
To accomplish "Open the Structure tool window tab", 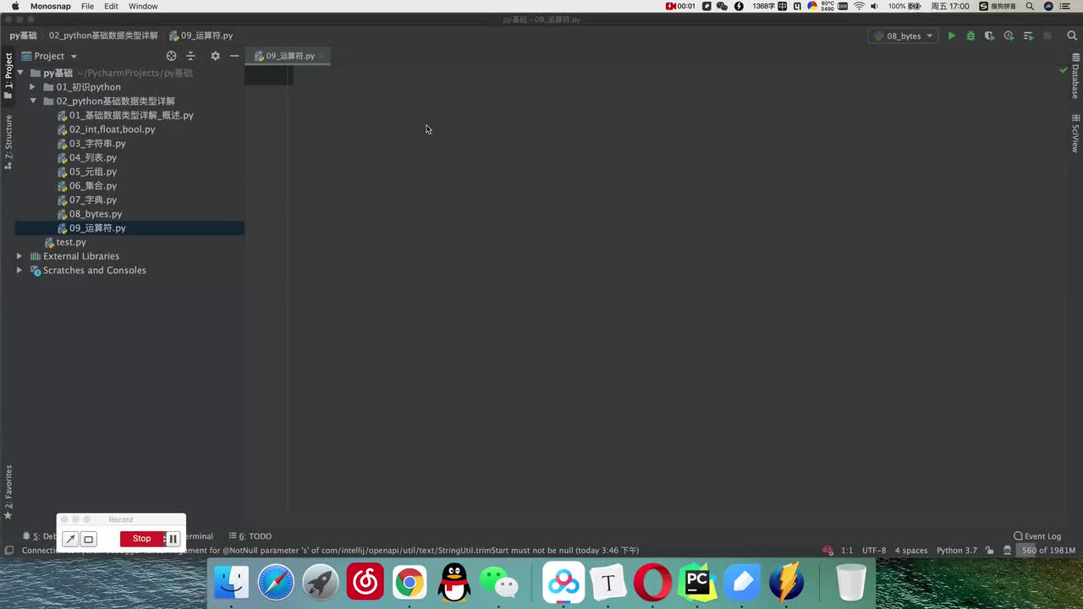I will pyautogui.click(x=8, y=141).
